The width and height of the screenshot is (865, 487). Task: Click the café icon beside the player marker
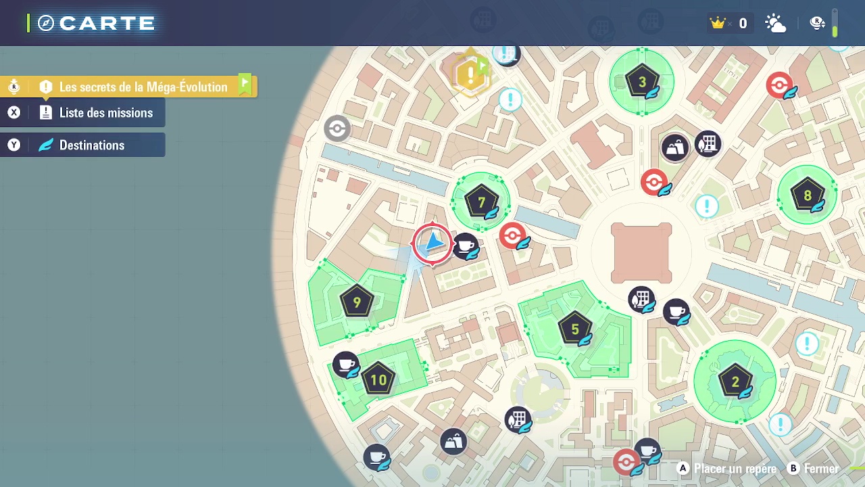click(465, 245)
